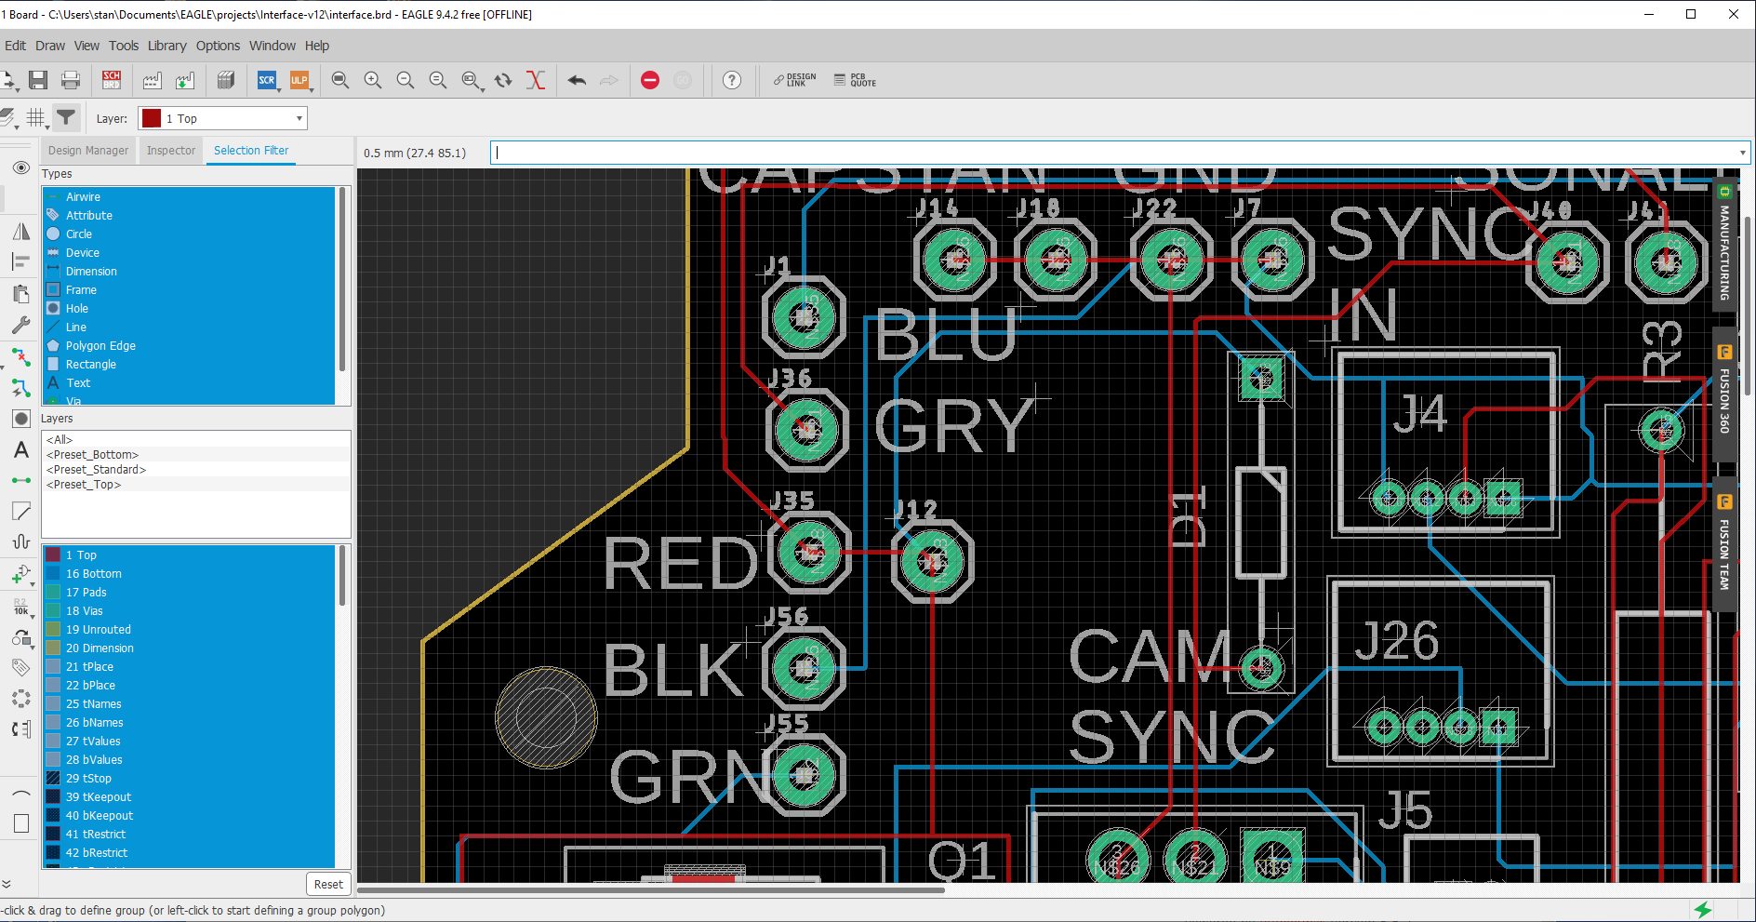Select the Paste clipboard tool

click(x=20, y=294)
